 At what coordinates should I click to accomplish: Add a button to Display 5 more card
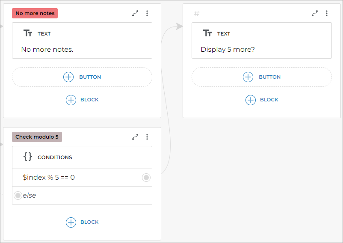(262, 77)
